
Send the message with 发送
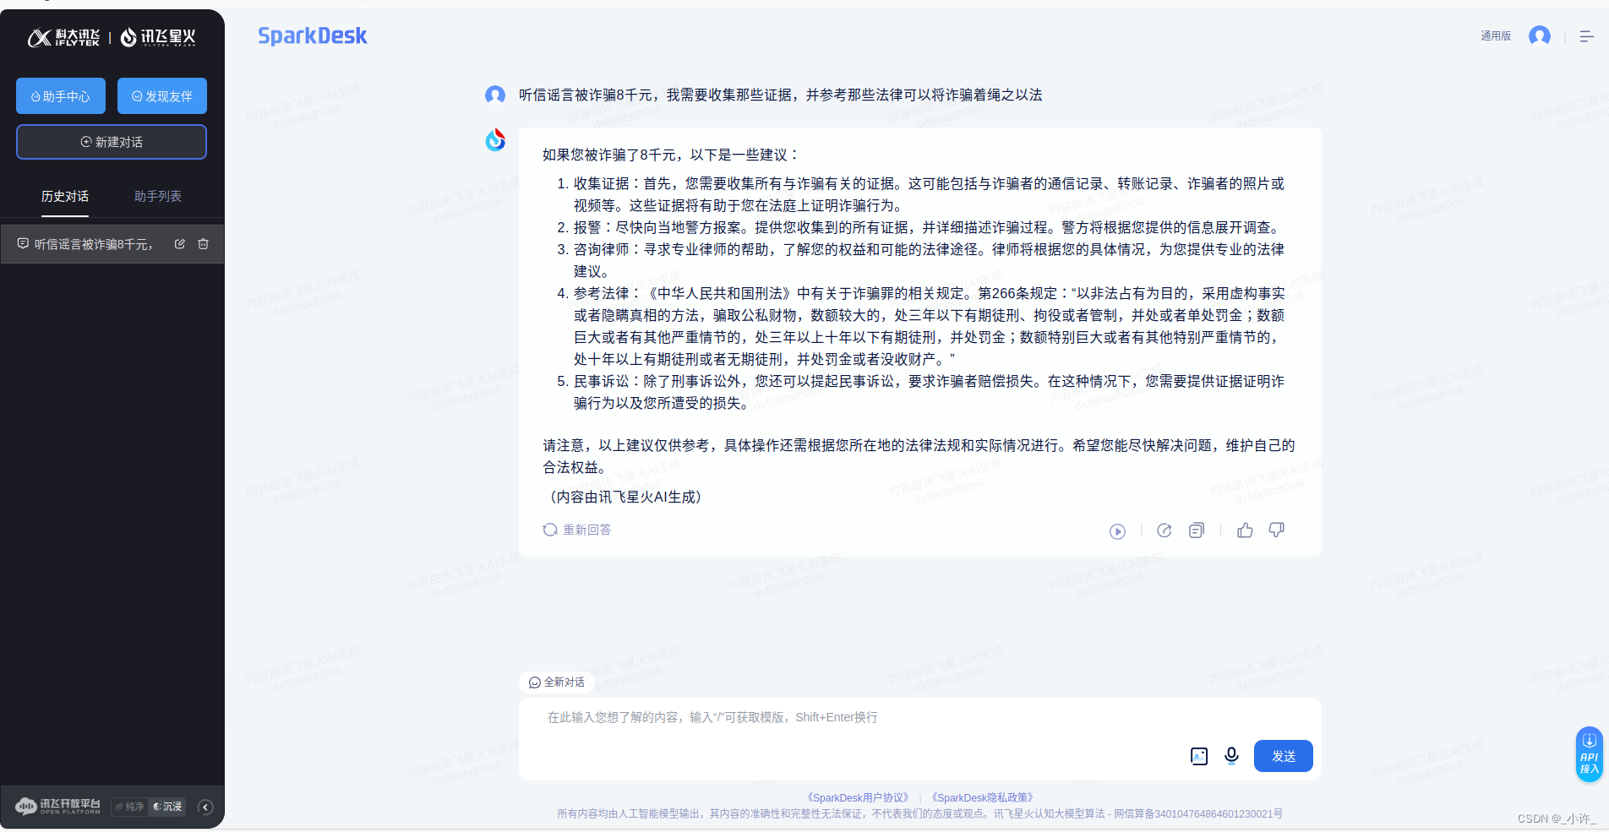coord(1283,756)
